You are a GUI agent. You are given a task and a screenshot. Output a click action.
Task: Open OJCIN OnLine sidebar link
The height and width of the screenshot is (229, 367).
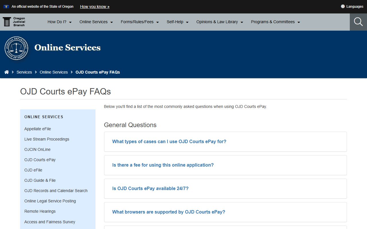point(37,149)
